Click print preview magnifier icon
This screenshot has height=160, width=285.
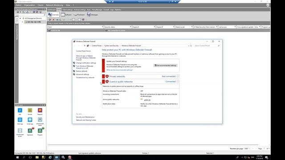(60, 20)
